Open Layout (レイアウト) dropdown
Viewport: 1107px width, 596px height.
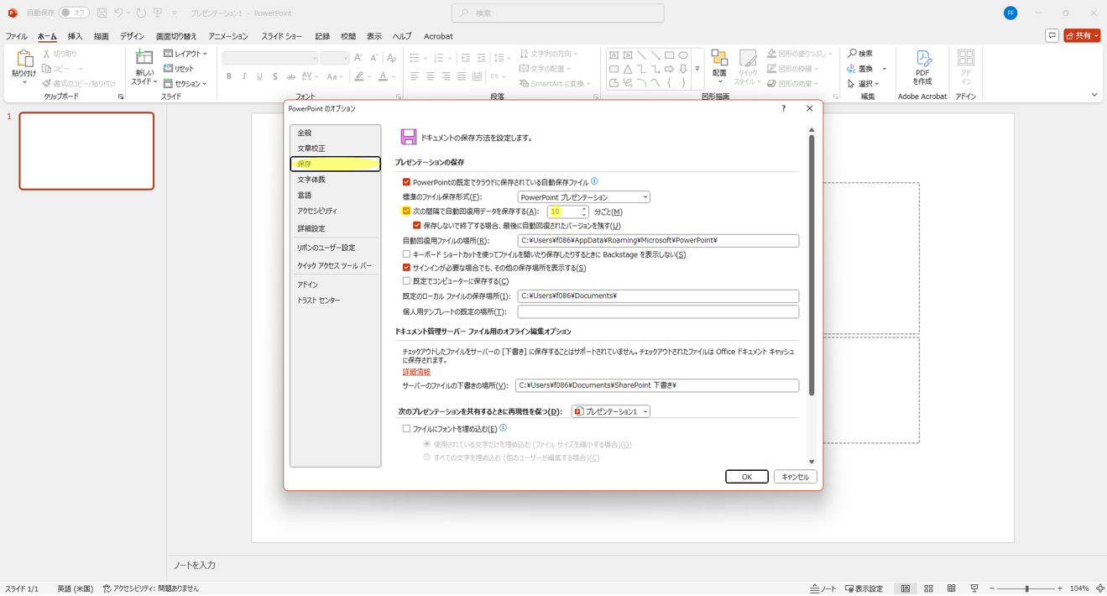(x=185, y=54)
